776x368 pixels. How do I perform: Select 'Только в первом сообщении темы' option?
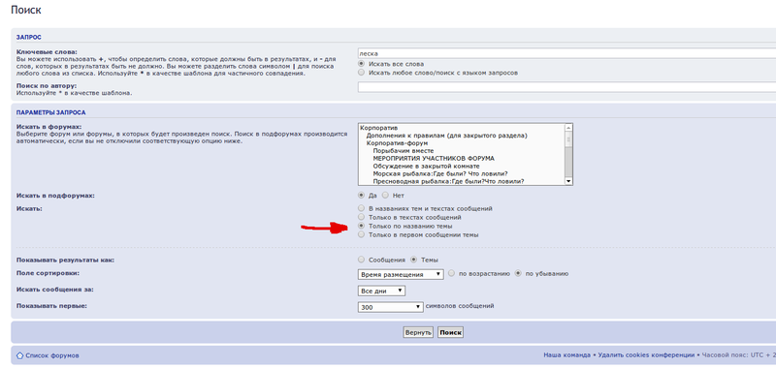tap(361, 234)
